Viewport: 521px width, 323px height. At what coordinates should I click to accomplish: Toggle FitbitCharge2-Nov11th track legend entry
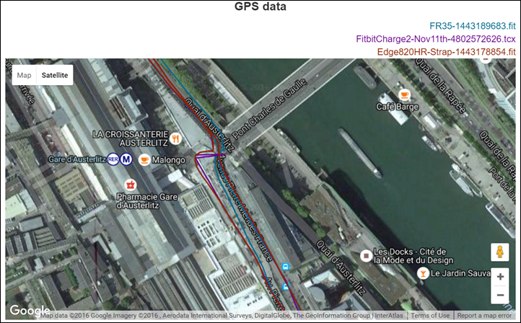pos(436,39)
